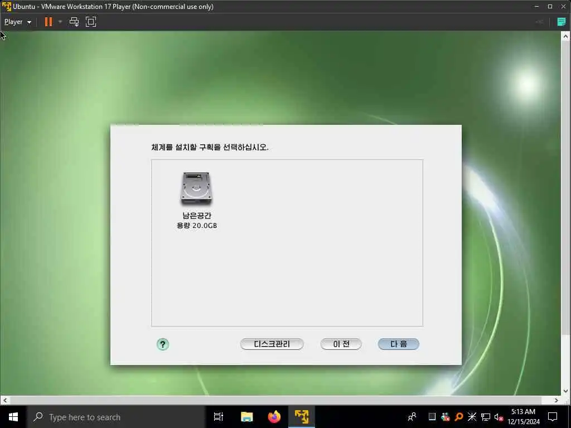Viewport: 571px width, 428px height.
Task: Click the vertical scrollbar down arrow
Action: tap(565, 391)
